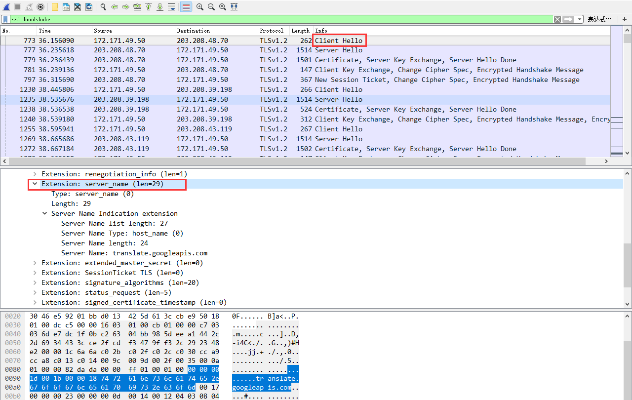The width and height of the screenshot is (632, 400).
Task: Select the 'Length: 29' field
Action: (x=71, y=204)
